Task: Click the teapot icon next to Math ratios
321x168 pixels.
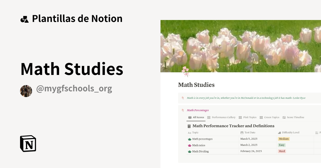Action: click(189, 145)
